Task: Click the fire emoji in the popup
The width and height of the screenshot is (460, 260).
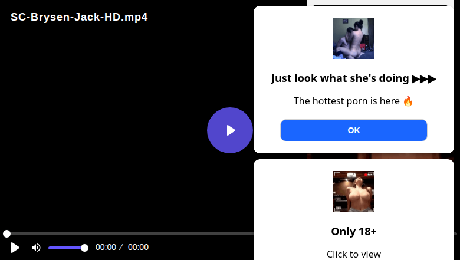Action: coord(408,101)
